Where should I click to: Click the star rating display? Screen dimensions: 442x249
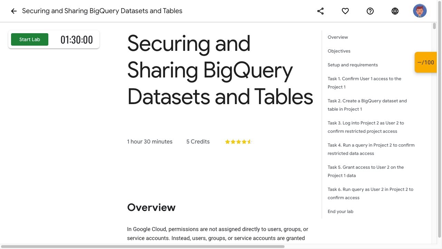click(238, 142)
